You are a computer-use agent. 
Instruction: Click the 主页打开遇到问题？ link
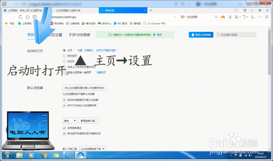[x=106, y=50]
